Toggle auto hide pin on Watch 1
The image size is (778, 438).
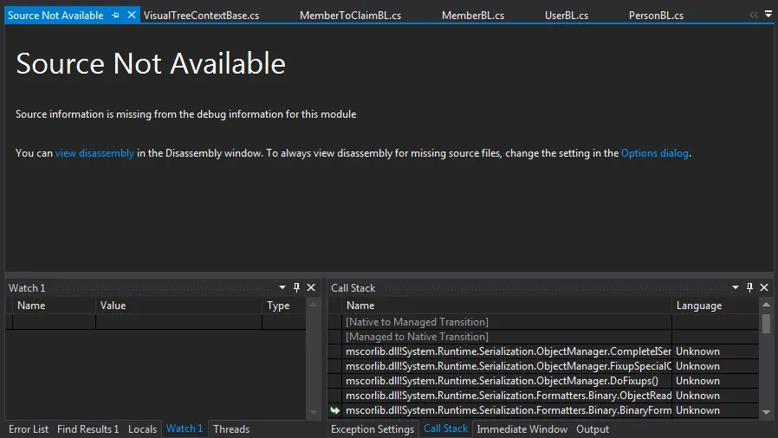point(296,287)
